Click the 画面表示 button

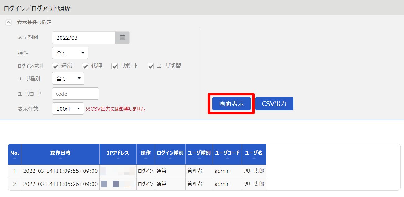(x=231, y=104)
